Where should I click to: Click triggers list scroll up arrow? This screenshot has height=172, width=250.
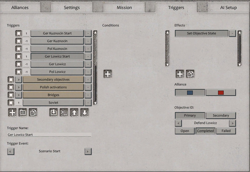95,33
